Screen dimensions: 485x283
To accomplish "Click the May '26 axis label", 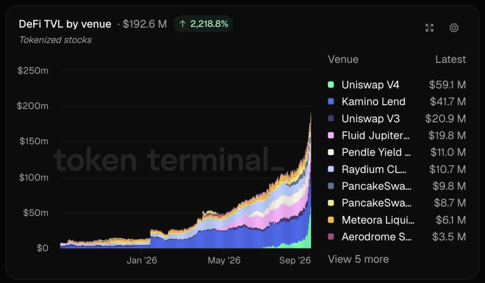I will point(224,260).
